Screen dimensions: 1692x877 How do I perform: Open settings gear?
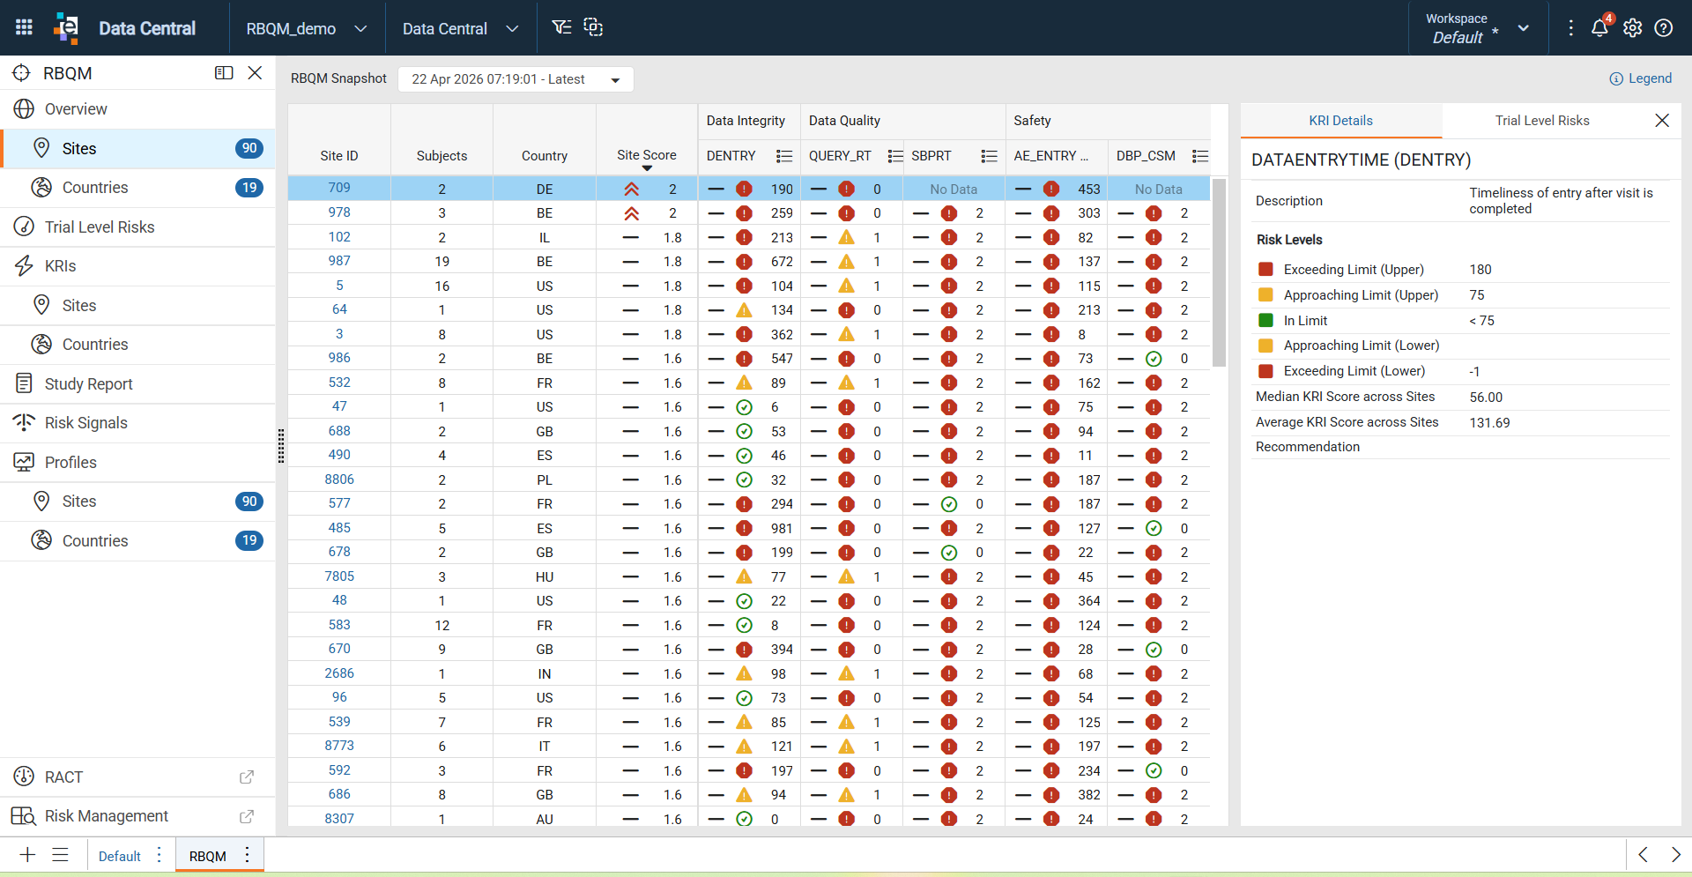pyautogui.click(x=1632, y=28)
